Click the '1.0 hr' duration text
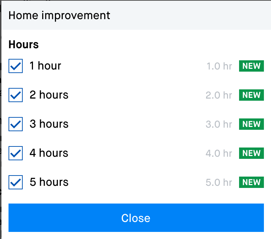This screenshot has height=239, width=271. (x=219, y=66)
